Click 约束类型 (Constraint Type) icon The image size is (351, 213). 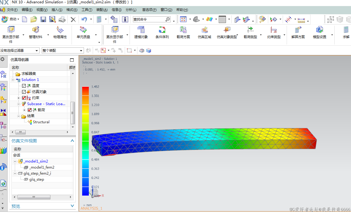[274, 32]
